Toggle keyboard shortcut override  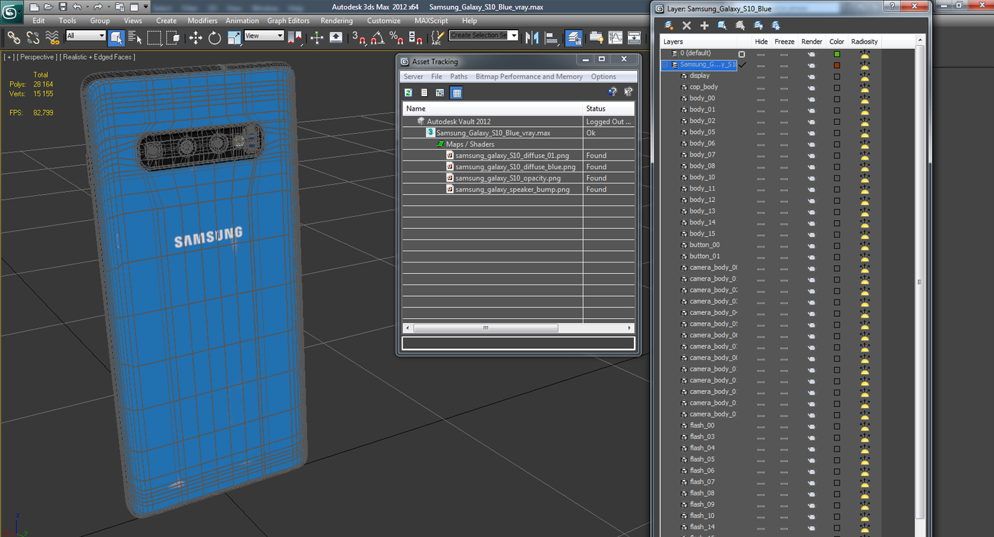pos(336,38)
